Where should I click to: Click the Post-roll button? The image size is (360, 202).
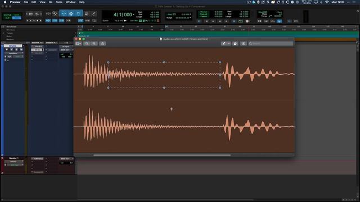click(x=204, y=14)
